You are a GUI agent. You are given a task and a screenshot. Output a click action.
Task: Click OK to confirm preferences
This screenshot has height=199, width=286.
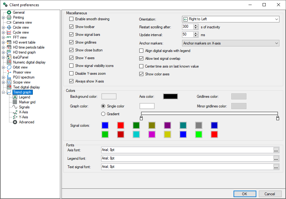coord(244,194)
